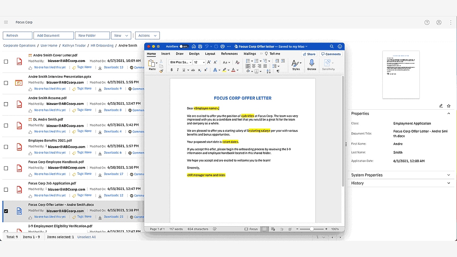Screen dimensions: 457x257
Task: Click the HR Onboarding breadcrumb link
Action: [x=102, y=45]
